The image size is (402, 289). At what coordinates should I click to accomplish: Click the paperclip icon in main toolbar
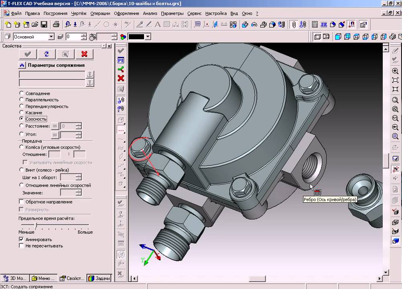tap(294, 24)
